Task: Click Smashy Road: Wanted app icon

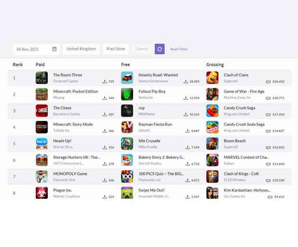Action: [x=127, y=78]
